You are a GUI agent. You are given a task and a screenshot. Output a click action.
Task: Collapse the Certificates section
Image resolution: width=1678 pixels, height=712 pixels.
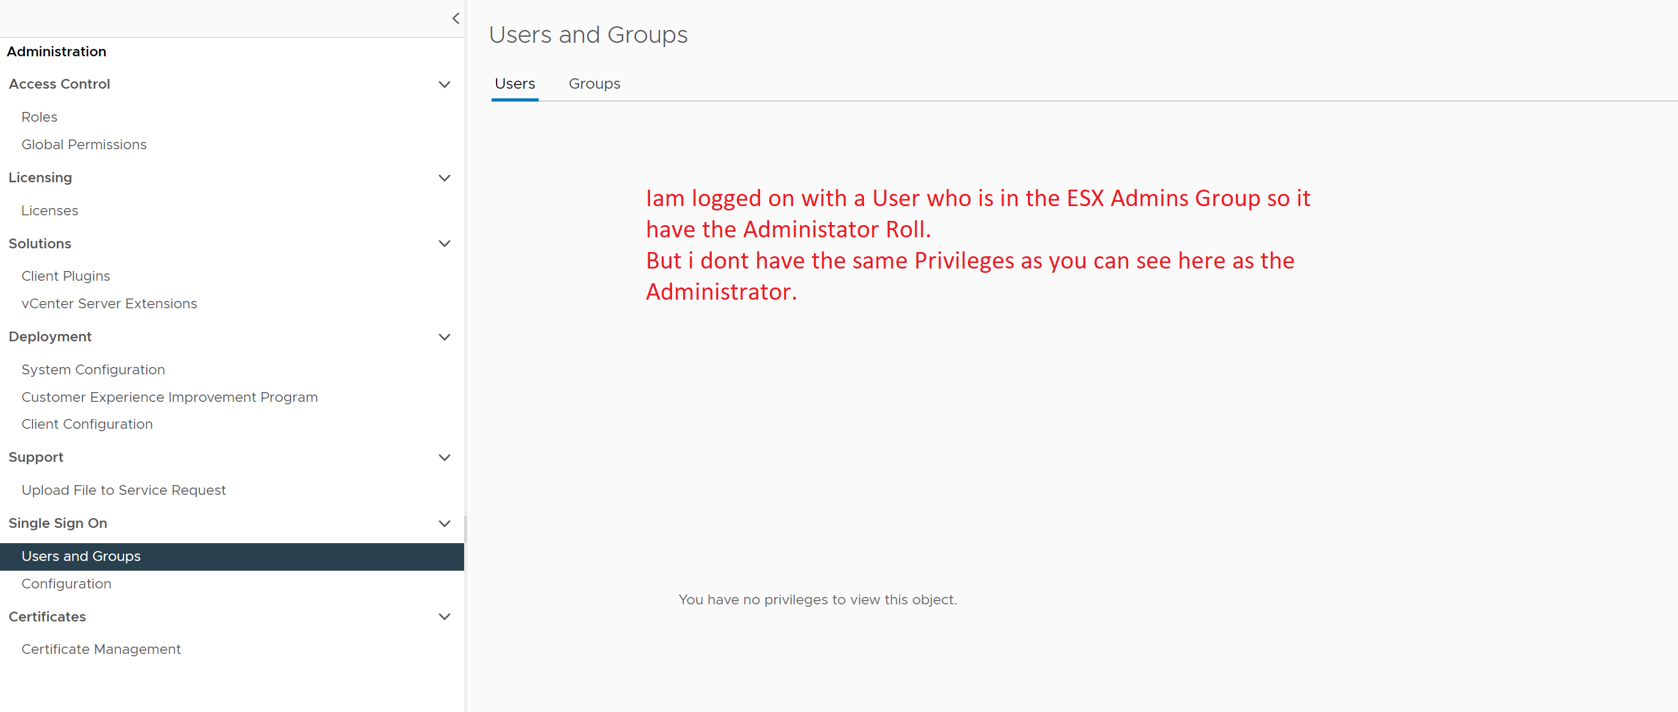tap(444, 617)
